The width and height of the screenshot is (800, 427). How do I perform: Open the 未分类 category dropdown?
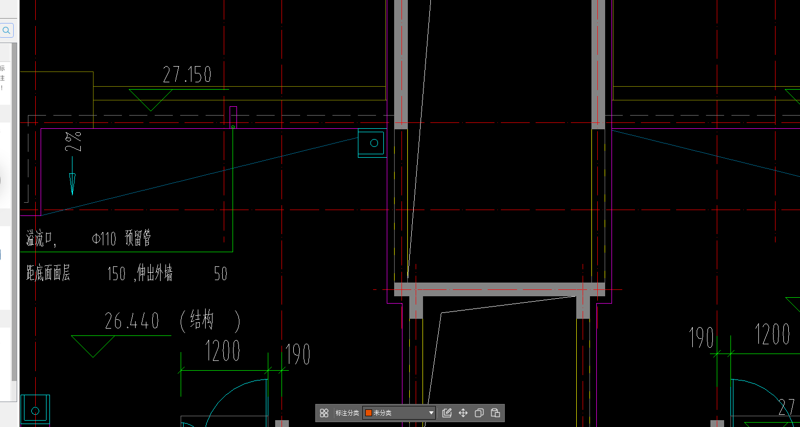[x=399, y=413]
